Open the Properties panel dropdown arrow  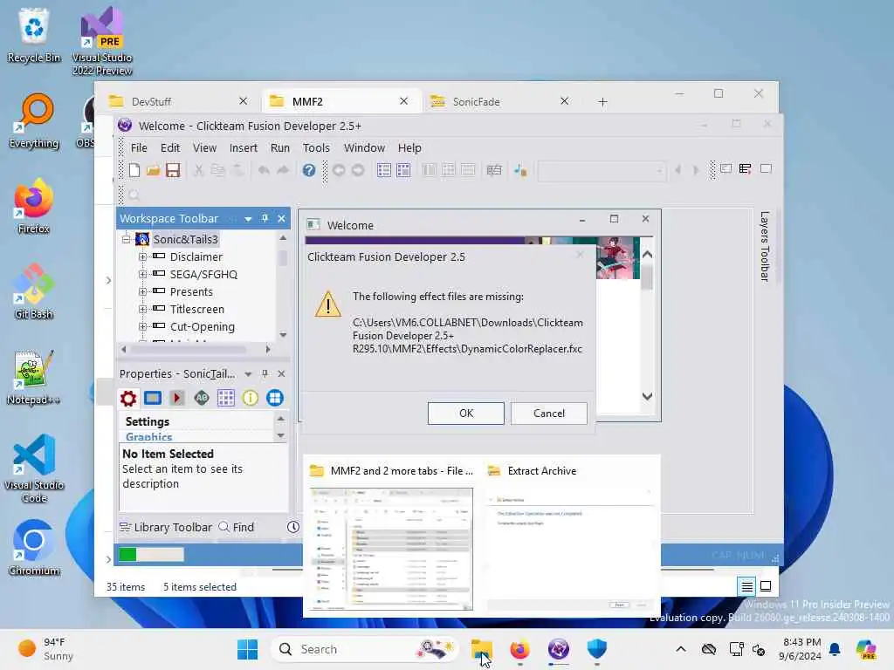tap(248, 374)
